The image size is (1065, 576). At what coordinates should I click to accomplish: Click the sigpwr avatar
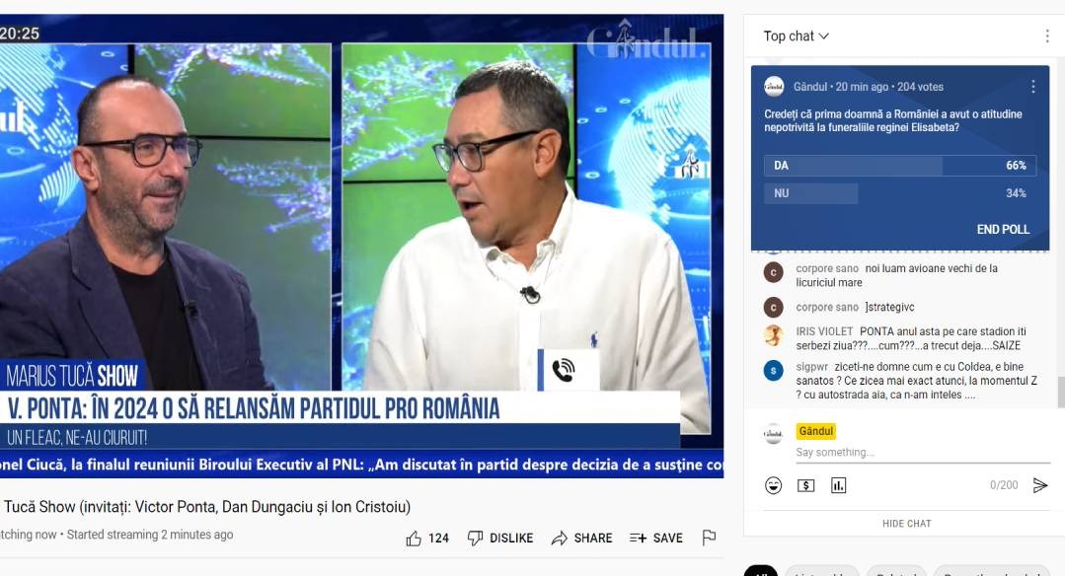(x=774, y=371)
